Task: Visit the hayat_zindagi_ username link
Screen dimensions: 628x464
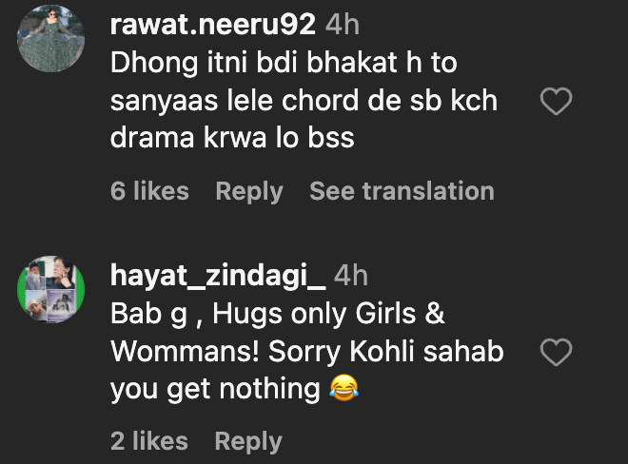Action: click(218, 277)
